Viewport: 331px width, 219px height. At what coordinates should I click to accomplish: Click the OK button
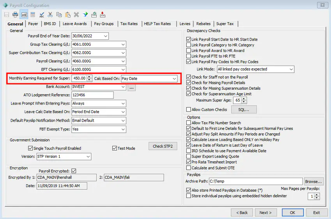292,212
